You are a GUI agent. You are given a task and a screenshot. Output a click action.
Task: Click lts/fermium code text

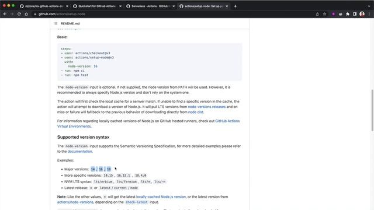(127, 181)
